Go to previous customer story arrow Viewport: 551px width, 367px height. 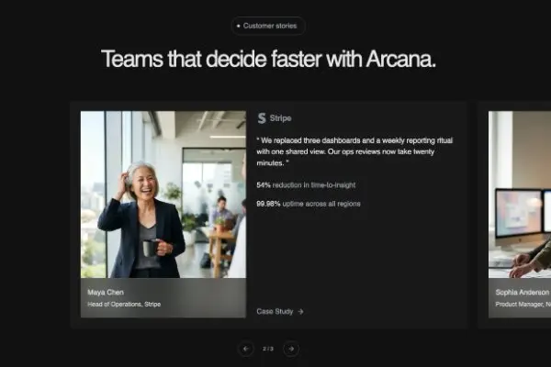pos(246,349)
